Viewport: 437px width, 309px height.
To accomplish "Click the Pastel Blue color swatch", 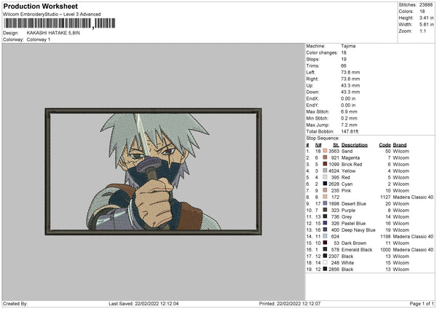I will click(x=325, y=223).
